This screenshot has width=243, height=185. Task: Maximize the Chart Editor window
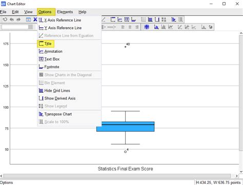point(224,4)
